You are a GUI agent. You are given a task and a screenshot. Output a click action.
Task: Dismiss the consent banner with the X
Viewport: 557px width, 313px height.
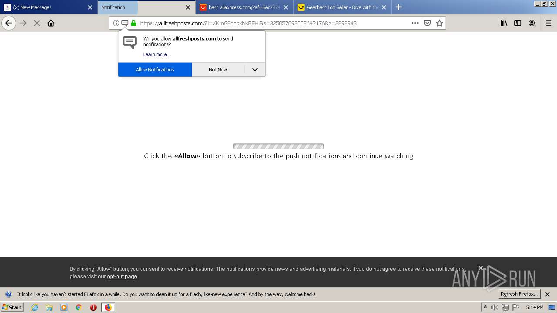coord(480,268)
